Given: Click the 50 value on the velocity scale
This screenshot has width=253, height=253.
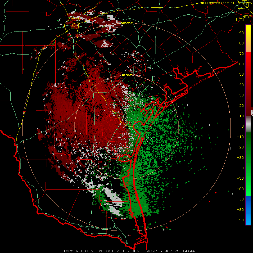Looking at the screenshot, I should point(241,74).
